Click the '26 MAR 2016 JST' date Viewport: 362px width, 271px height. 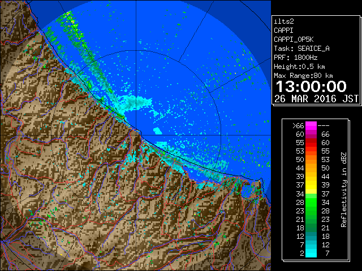317,99
